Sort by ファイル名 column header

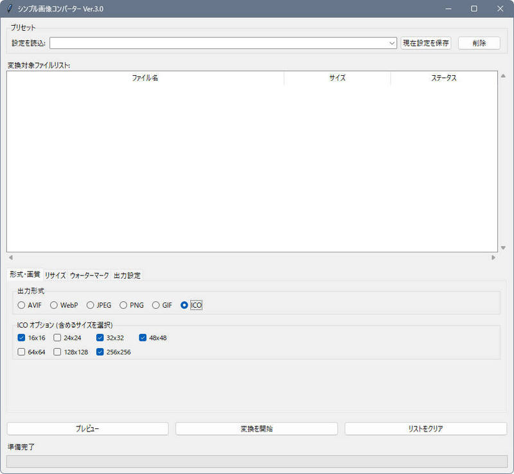tap(145, 78)
